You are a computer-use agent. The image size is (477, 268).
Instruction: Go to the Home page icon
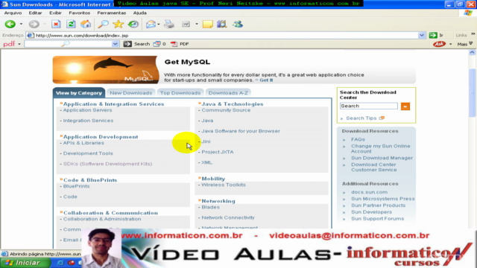tap(86, 24)
